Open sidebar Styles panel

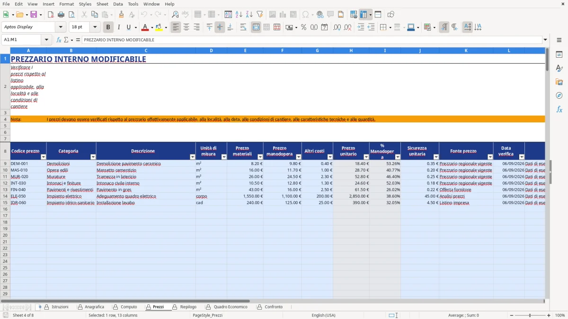559,68
